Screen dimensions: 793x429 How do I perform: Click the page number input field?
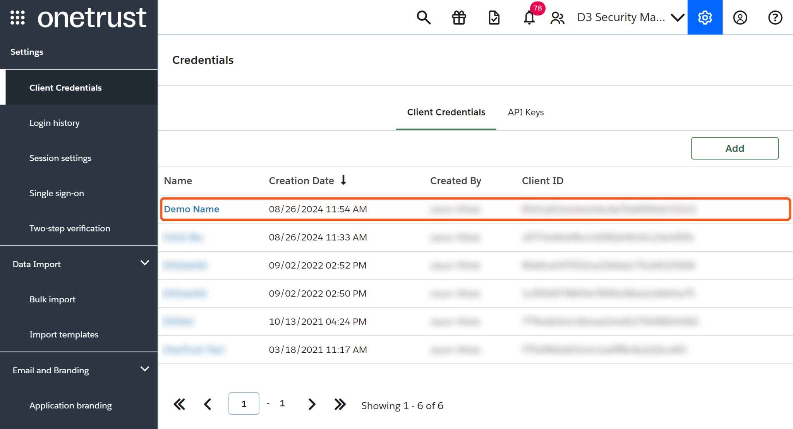(x=244, y=404)
